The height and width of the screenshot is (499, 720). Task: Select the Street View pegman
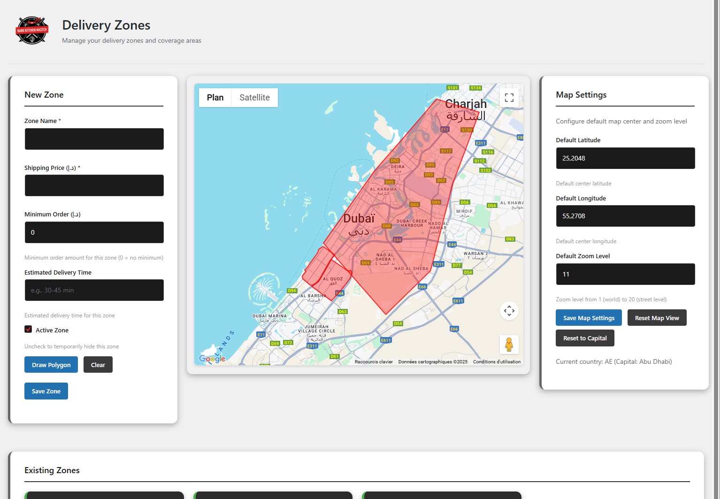click(509, 345)
